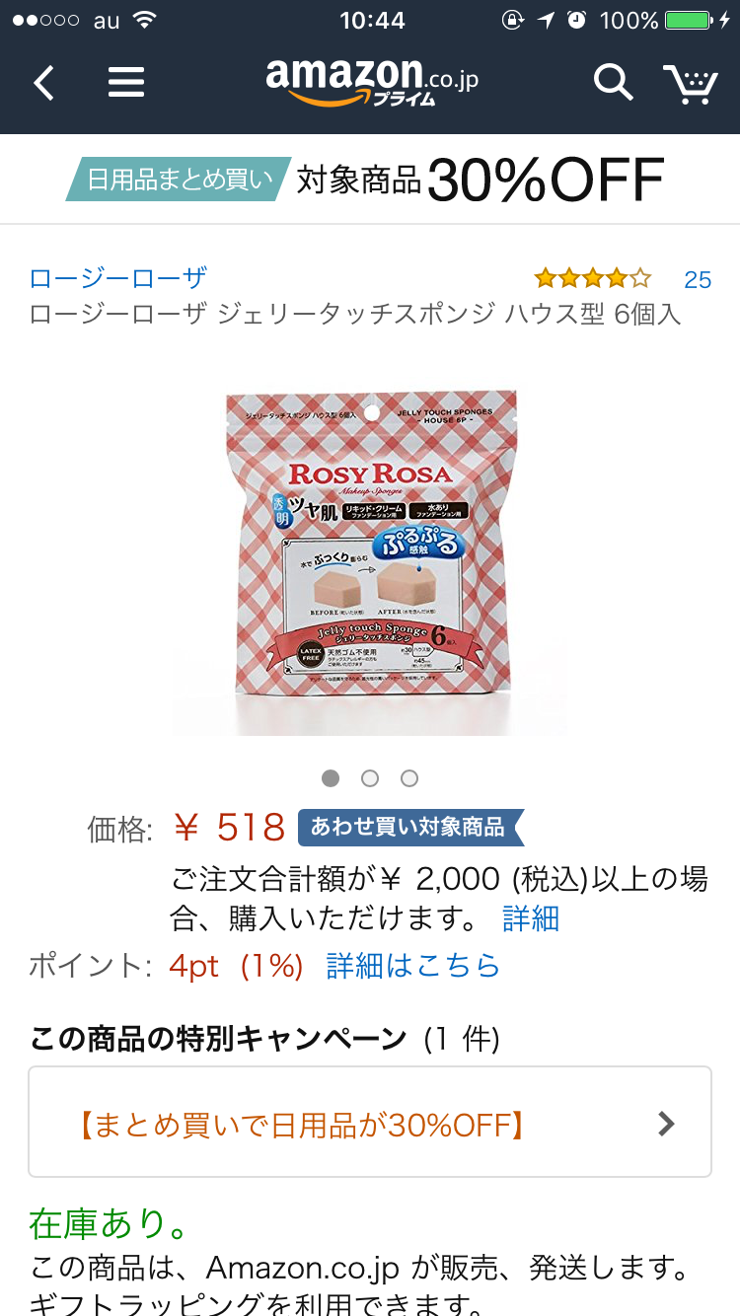Tap the 日用品まとめ買い 30%OFF banner

(x=370, y=180)
